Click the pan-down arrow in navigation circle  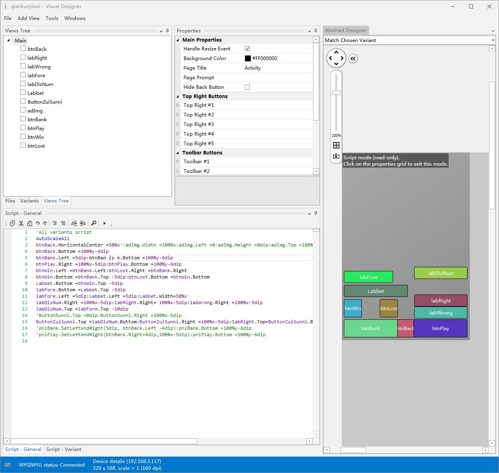tap(336, 64)
